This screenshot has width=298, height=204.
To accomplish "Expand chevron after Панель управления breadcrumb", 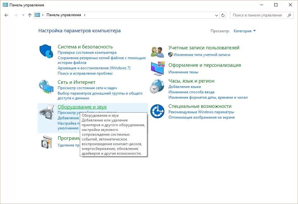I will [x=85, y=15].
